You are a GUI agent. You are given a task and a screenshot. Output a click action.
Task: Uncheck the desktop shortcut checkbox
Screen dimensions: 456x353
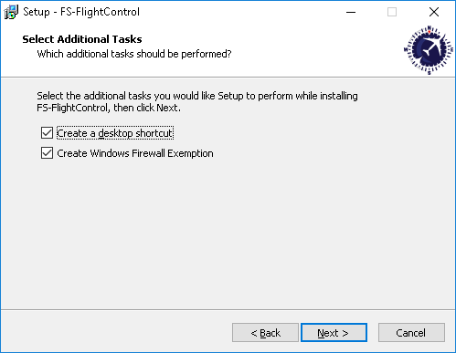(47, 133)
